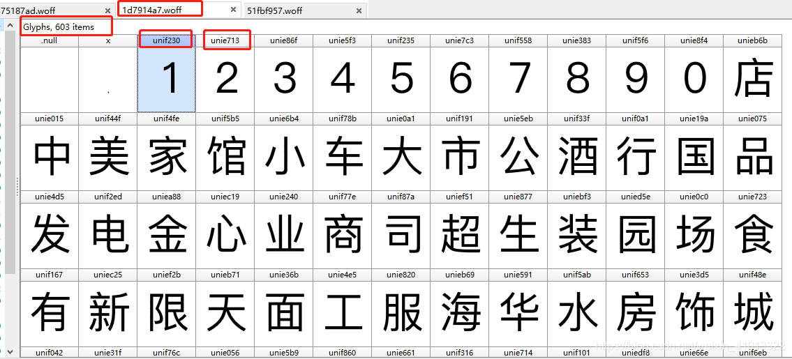Select the glyph 6 cell (unie7c3)

459,73
